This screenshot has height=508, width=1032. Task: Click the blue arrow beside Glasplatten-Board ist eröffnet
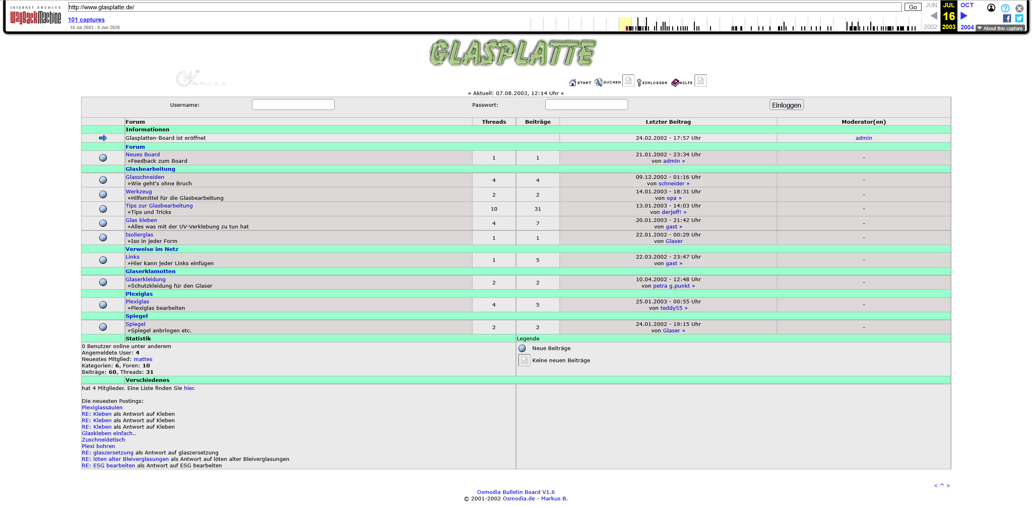point(103,138)
